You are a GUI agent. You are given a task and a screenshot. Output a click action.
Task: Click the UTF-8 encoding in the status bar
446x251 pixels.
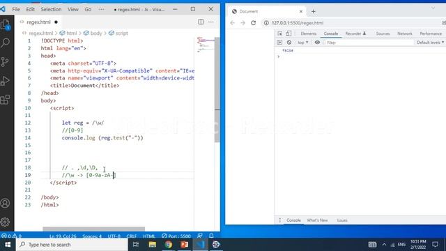[114, 236]
